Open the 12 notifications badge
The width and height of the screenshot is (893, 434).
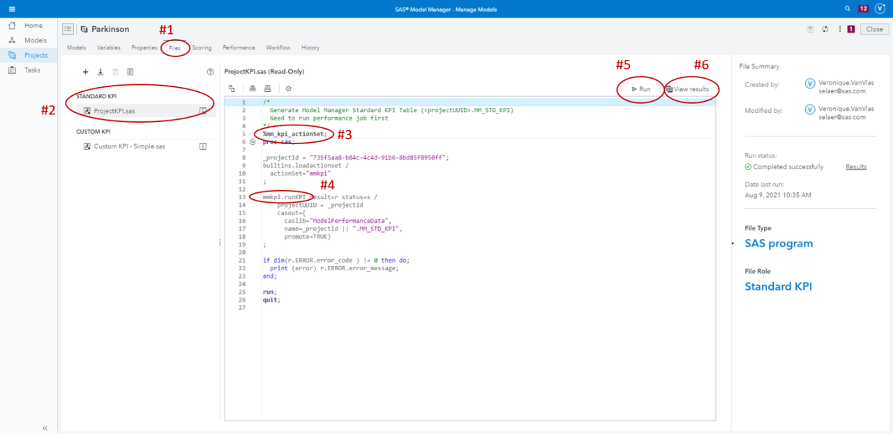(x=864, y=9)
